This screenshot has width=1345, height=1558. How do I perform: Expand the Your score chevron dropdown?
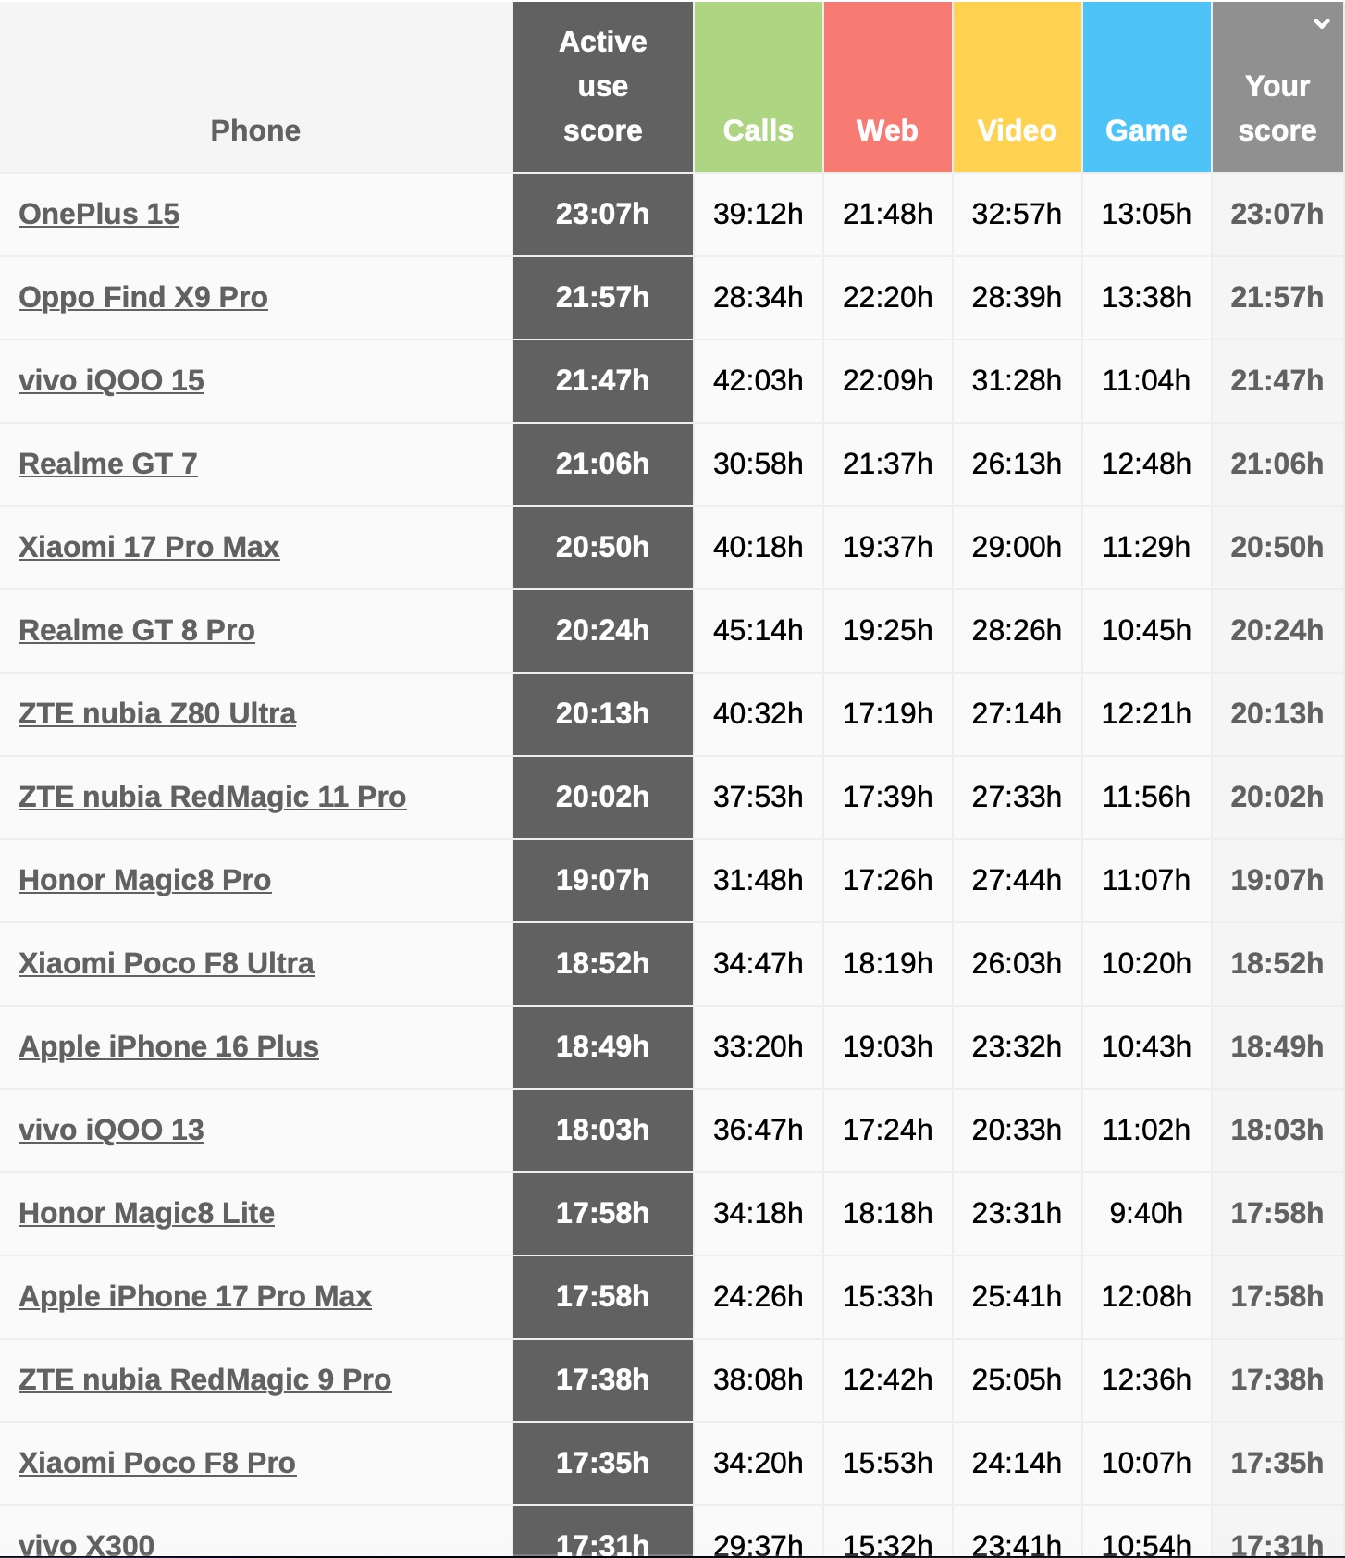(1322, 24)
